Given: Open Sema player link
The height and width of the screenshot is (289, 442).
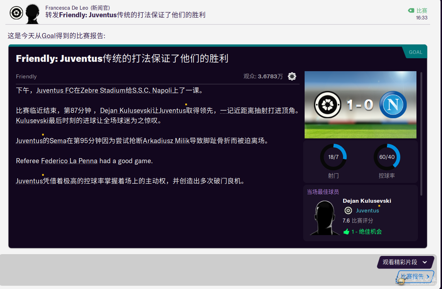Looking at the screenshot, I should click(58, 141).
